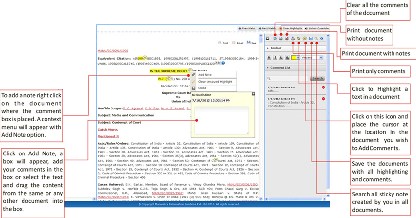Click Prev Match button
The image size is (416, 218).
tap(247, 28)
